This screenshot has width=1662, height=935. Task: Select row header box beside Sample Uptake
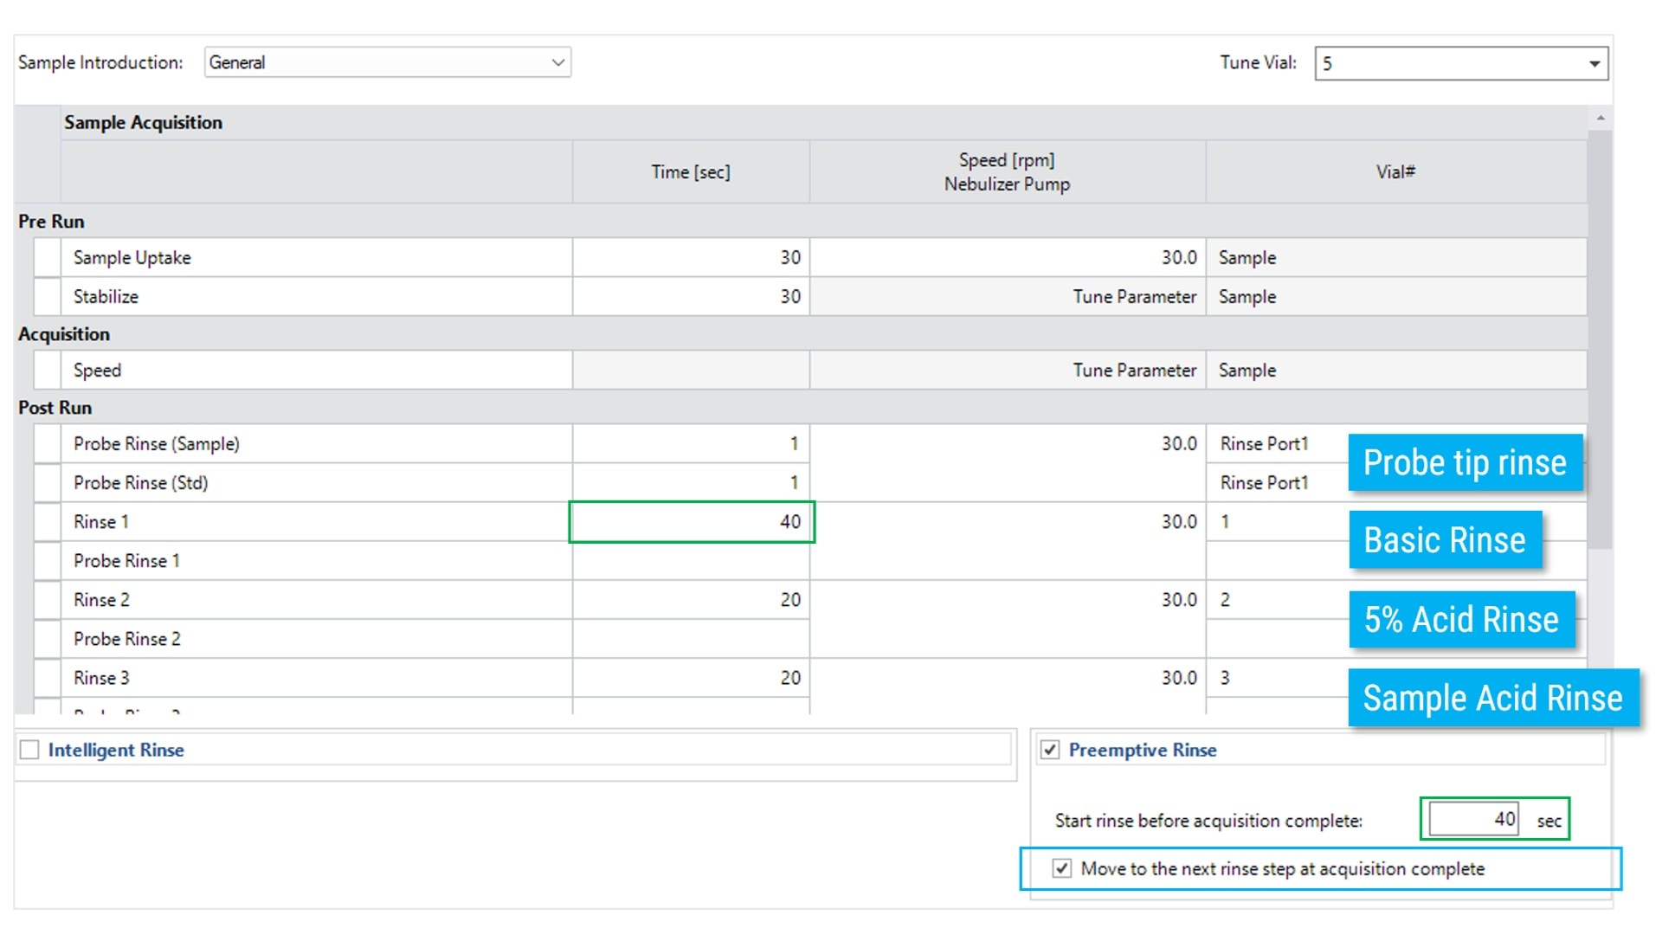(x=47, y=257)
